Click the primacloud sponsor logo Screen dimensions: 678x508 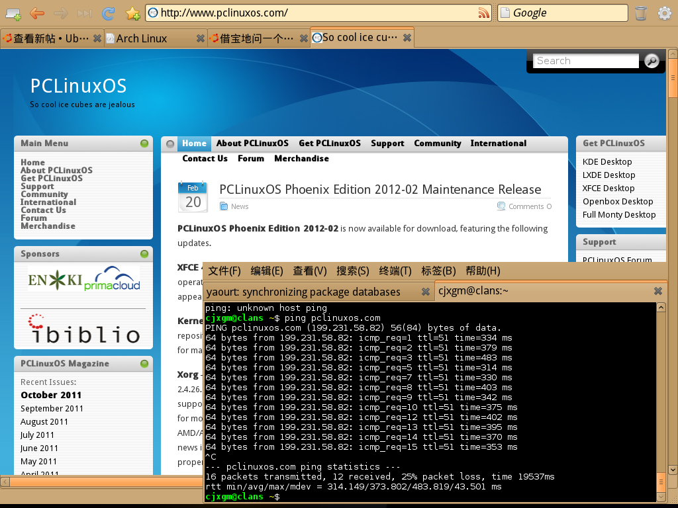[x=112, y=278]
